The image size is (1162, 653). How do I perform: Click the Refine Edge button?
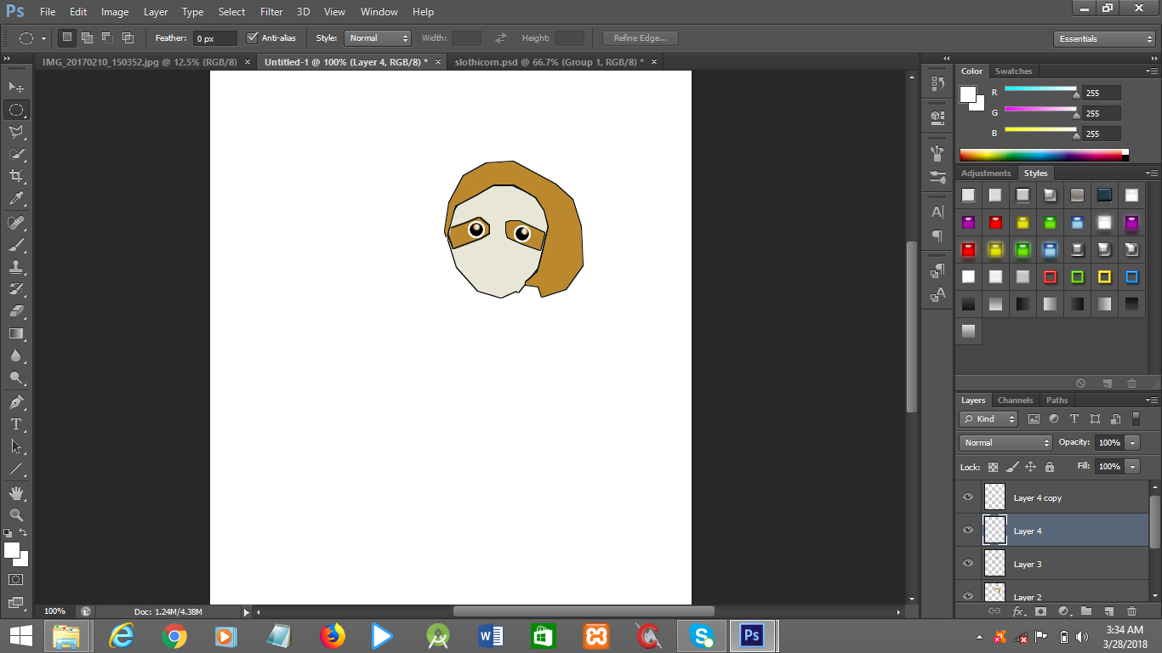[x=640, y=37]
